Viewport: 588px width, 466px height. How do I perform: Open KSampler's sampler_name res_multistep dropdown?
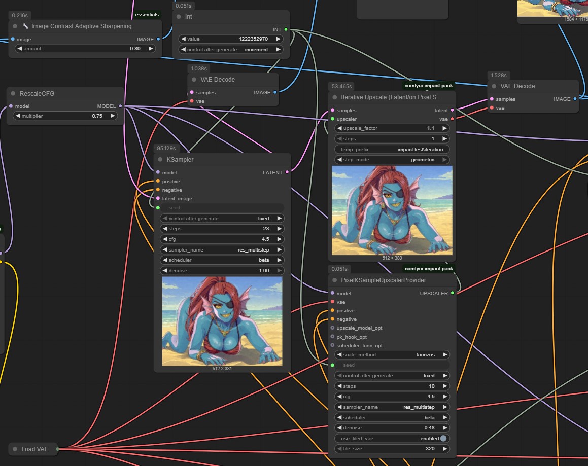tap(222, 250)
